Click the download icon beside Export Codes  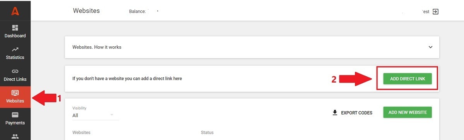pyautogui.click(x=335, y=113)
